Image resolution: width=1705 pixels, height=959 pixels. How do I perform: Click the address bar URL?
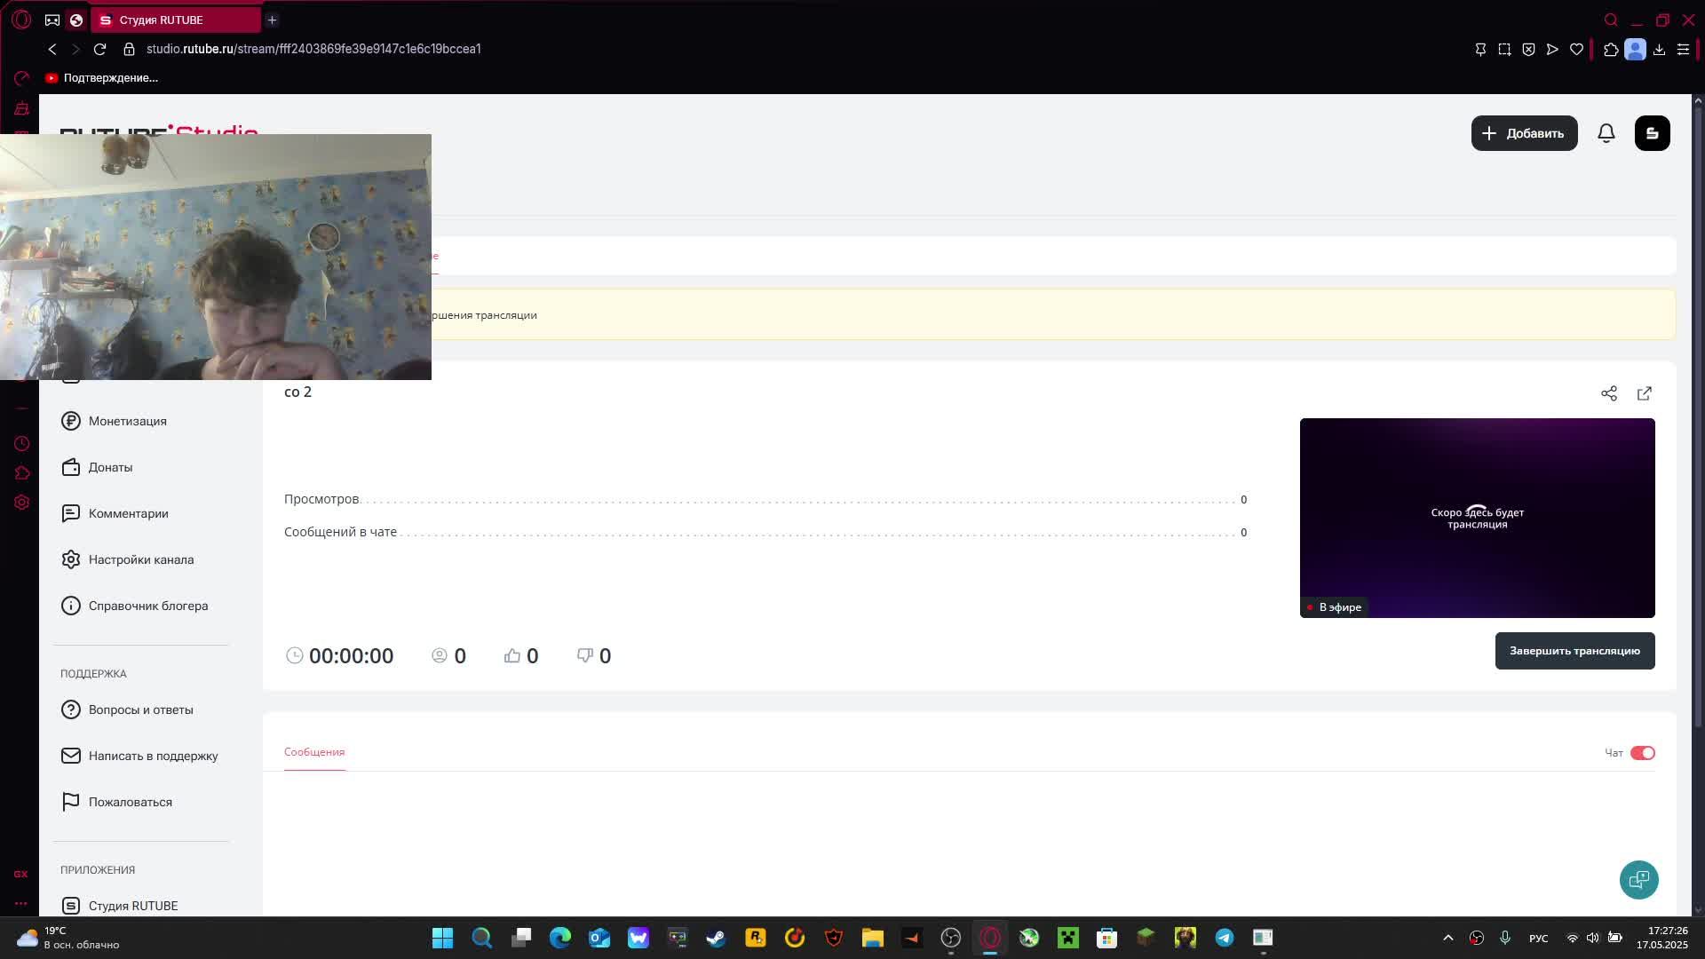point(313,49)
